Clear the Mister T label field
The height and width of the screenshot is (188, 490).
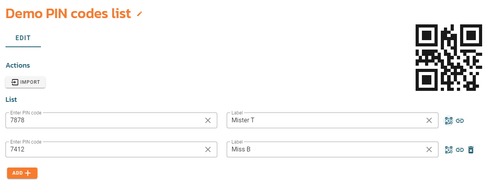[x=429, y=120]
